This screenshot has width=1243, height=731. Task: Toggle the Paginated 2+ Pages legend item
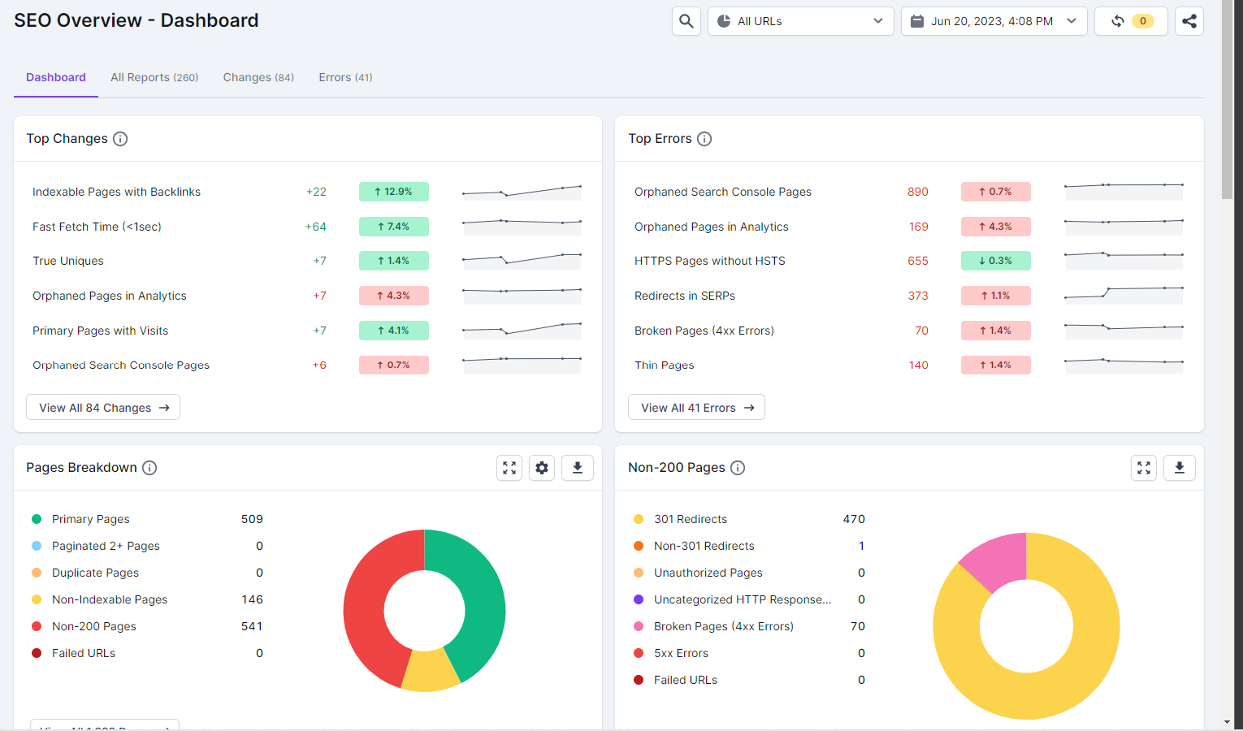96,546
